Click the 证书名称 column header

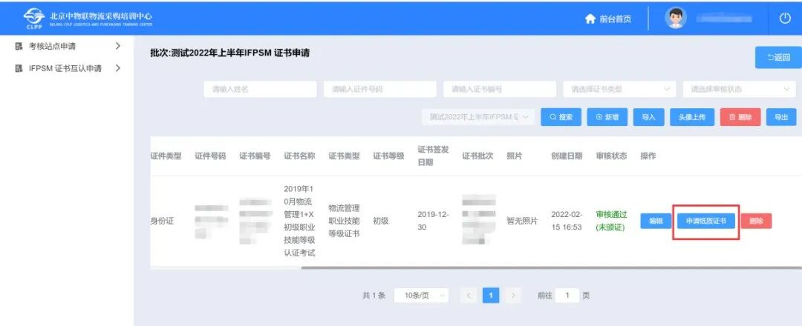[299, 156]
